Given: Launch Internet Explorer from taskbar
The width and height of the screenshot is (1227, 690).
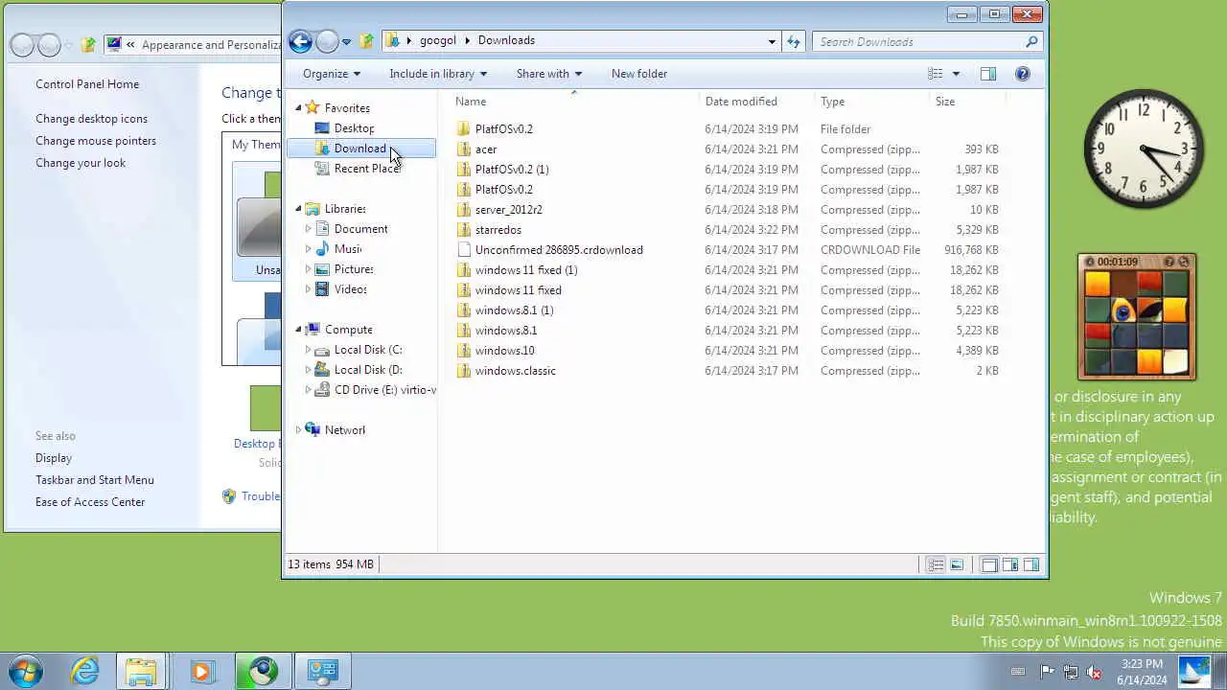Looking at the screenshot, I should [x=85, y=671].
